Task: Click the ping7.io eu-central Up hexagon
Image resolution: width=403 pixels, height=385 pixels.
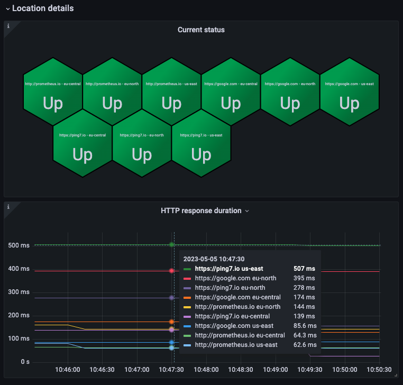Action: 83,143
